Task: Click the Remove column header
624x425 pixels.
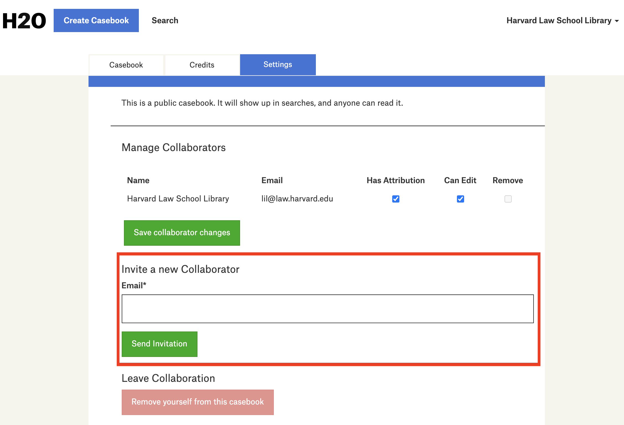Action: click(508, 180)
